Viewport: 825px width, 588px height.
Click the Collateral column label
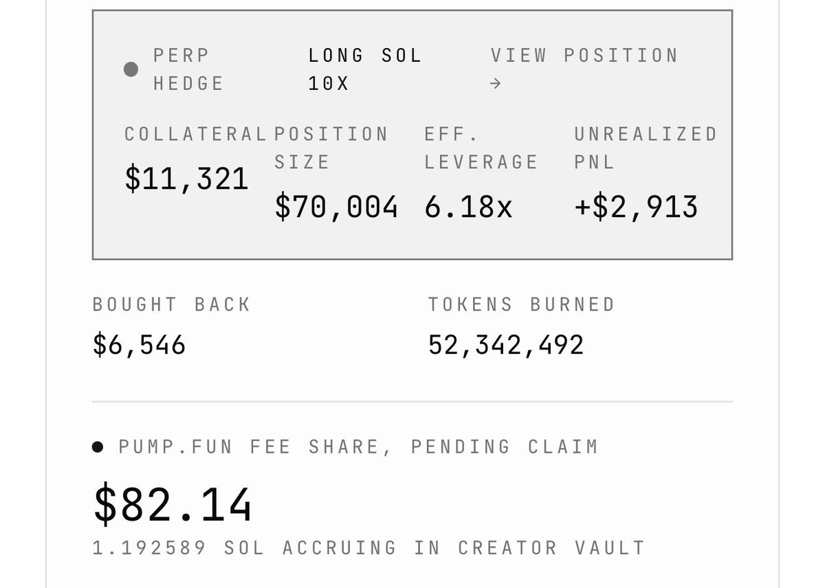point(195,134)
